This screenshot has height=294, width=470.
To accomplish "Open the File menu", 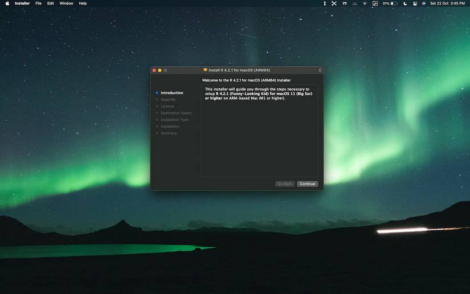I will (x=38, y=3).
